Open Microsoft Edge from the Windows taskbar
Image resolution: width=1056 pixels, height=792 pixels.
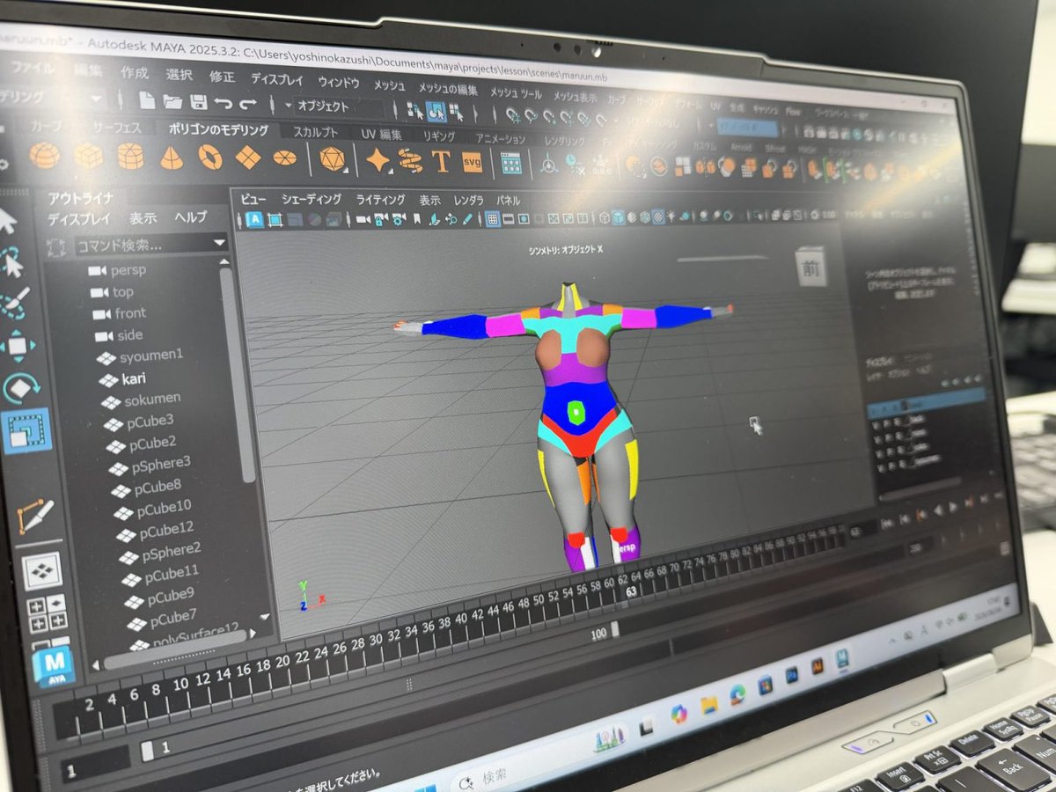[x=737, y=694]
